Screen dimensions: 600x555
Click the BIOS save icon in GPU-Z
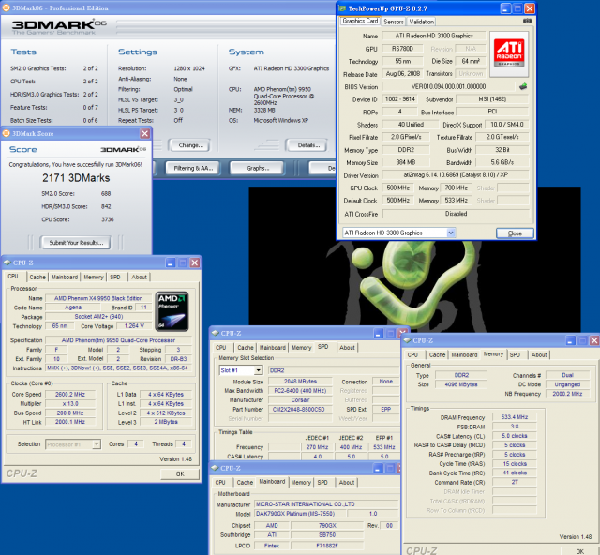pyautogui.click(x=523, y=86)
